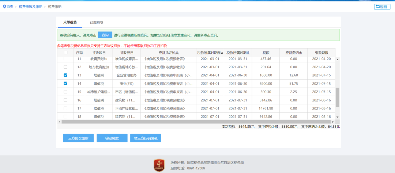Pay using the 银联缴款 button
Image resolution: width=395 pixels, height=173 pixels.
tap(112, 138)
